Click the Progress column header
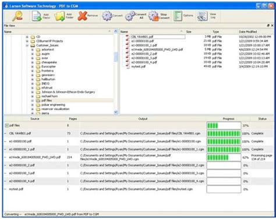The height and width of the screenshot is (219, 276). [x=228, y=119]
